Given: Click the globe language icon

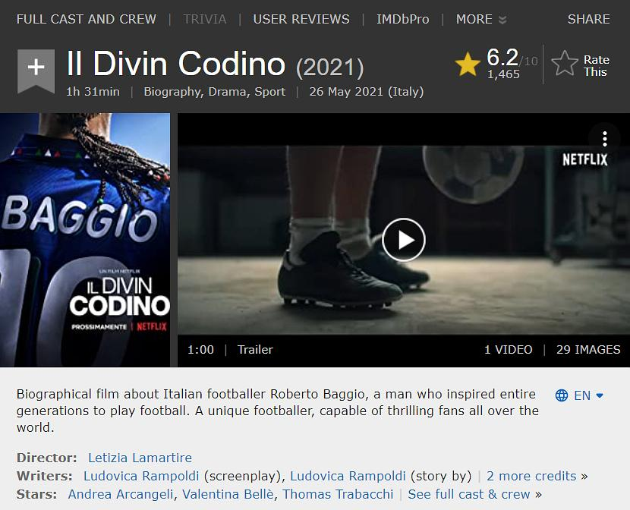Looking at the screenshot, I should pyautogui.click(x=561, y=395).
